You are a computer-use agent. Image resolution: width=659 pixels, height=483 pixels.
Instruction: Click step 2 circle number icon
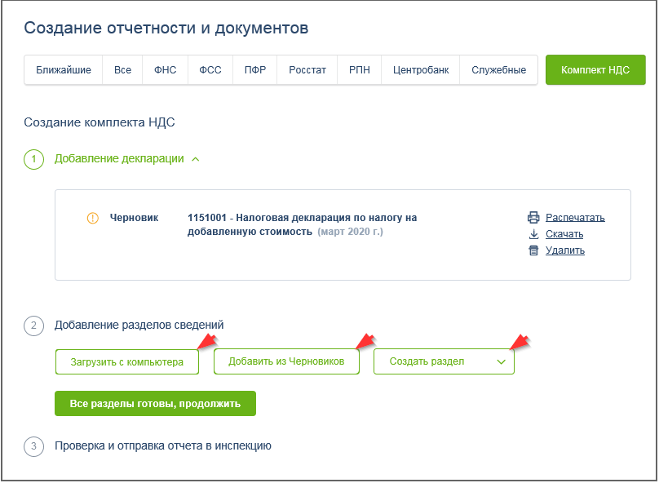tap(33, 326)
